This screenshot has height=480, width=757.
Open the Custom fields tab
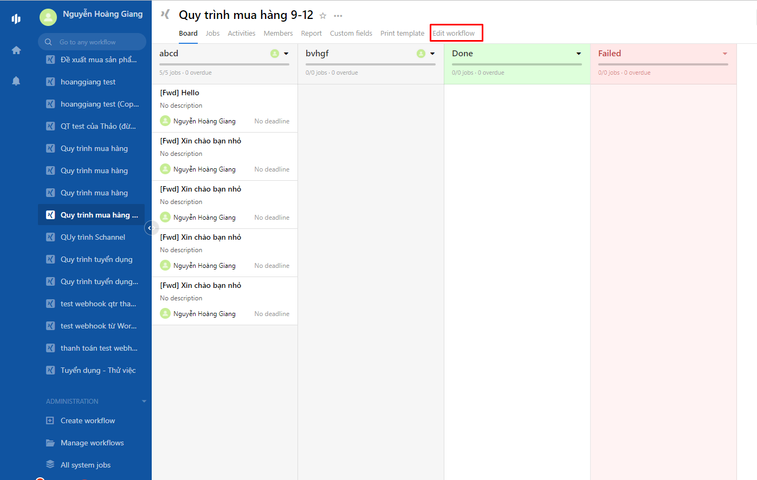(x=351, y=33)
